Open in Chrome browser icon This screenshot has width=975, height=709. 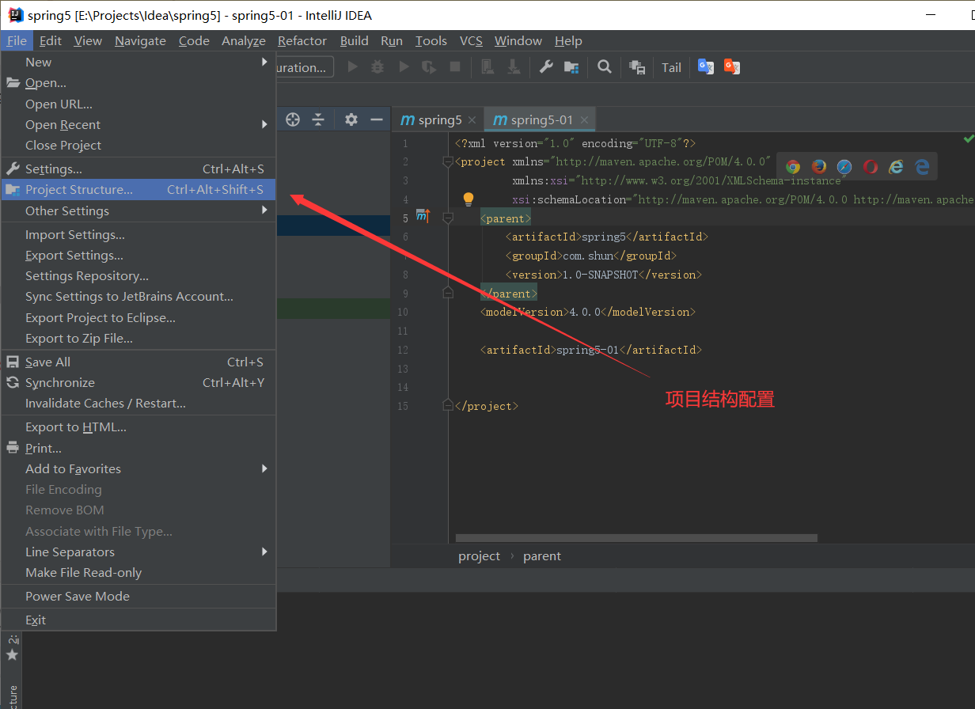point(793,166)
